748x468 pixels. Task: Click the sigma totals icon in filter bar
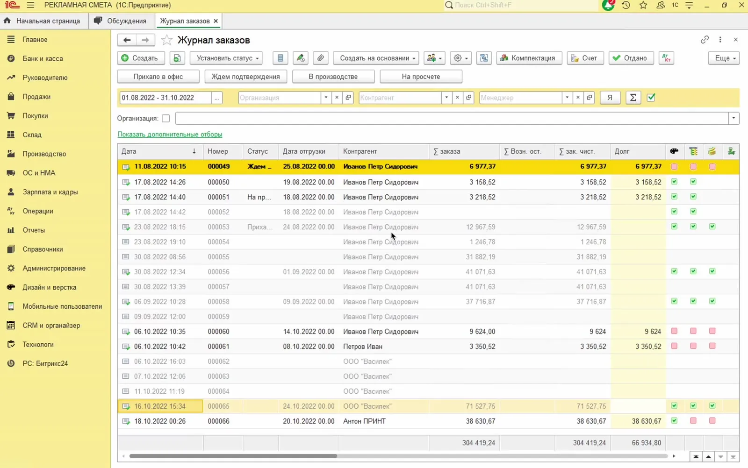(633, 98)
